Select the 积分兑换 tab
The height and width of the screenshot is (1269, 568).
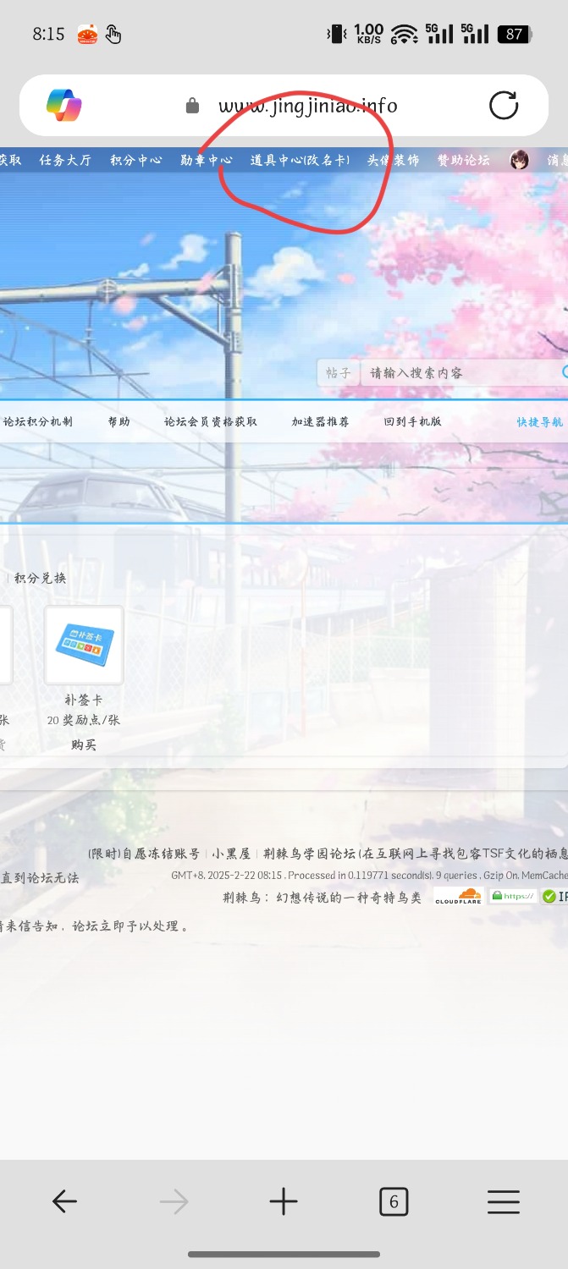[40, 578]
